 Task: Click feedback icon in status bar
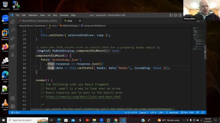coord(198,112)
